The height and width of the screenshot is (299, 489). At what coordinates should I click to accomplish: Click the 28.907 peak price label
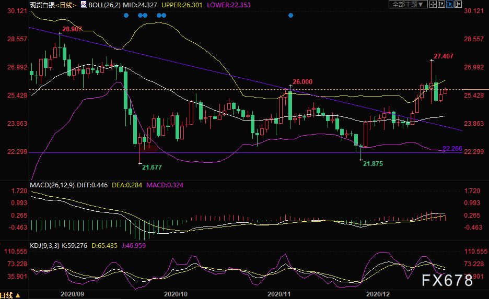[x=72, y=29]
